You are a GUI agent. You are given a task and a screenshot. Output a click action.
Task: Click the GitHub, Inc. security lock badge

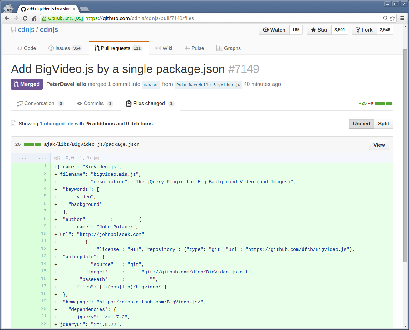click(x=62, y=18)
